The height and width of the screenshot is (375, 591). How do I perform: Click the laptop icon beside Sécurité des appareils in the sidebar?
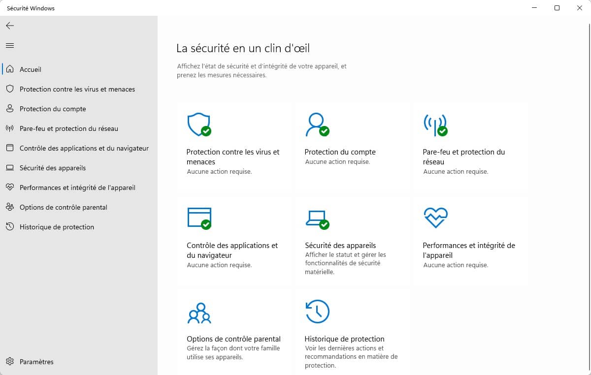point(10,168)
